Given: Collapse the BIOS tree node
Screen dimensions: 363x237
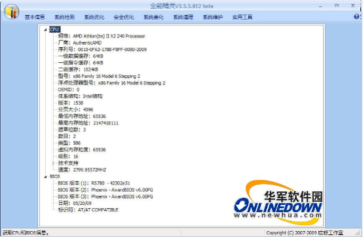Looking at the screenshot, I should point(45,177).
